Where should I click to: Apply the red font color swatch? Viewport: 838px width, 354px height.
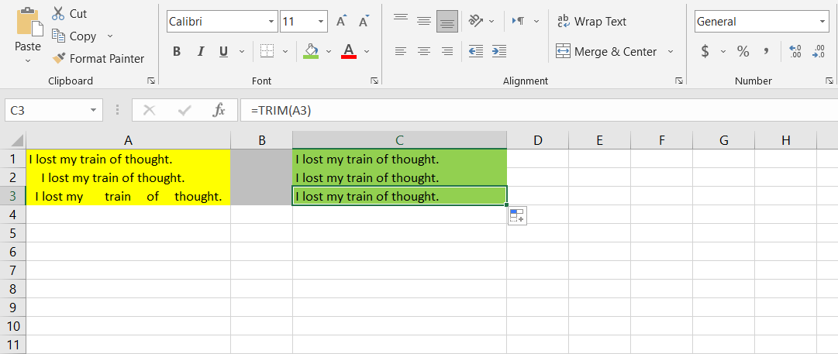click(x=348, y=52)
